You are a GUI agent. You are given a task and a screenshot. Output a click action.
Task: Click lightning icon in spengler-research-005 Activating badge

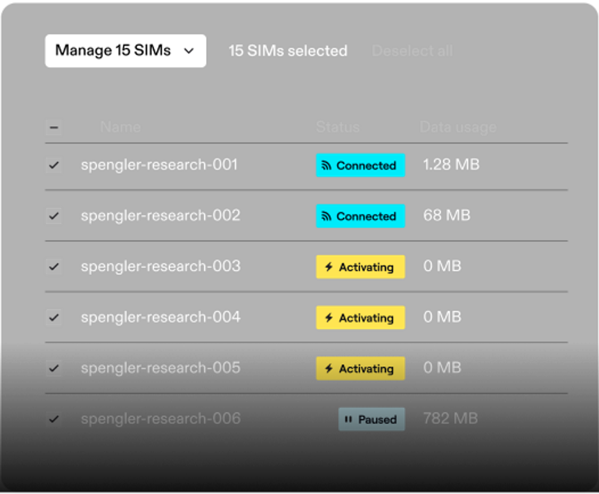329,369
